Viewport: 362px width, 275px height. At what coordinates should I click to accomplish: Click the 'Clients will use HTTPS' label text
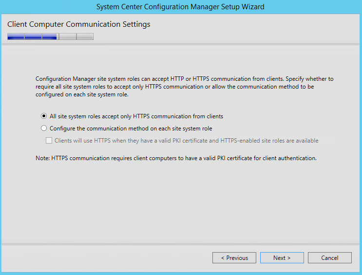[x=187, y=141]
